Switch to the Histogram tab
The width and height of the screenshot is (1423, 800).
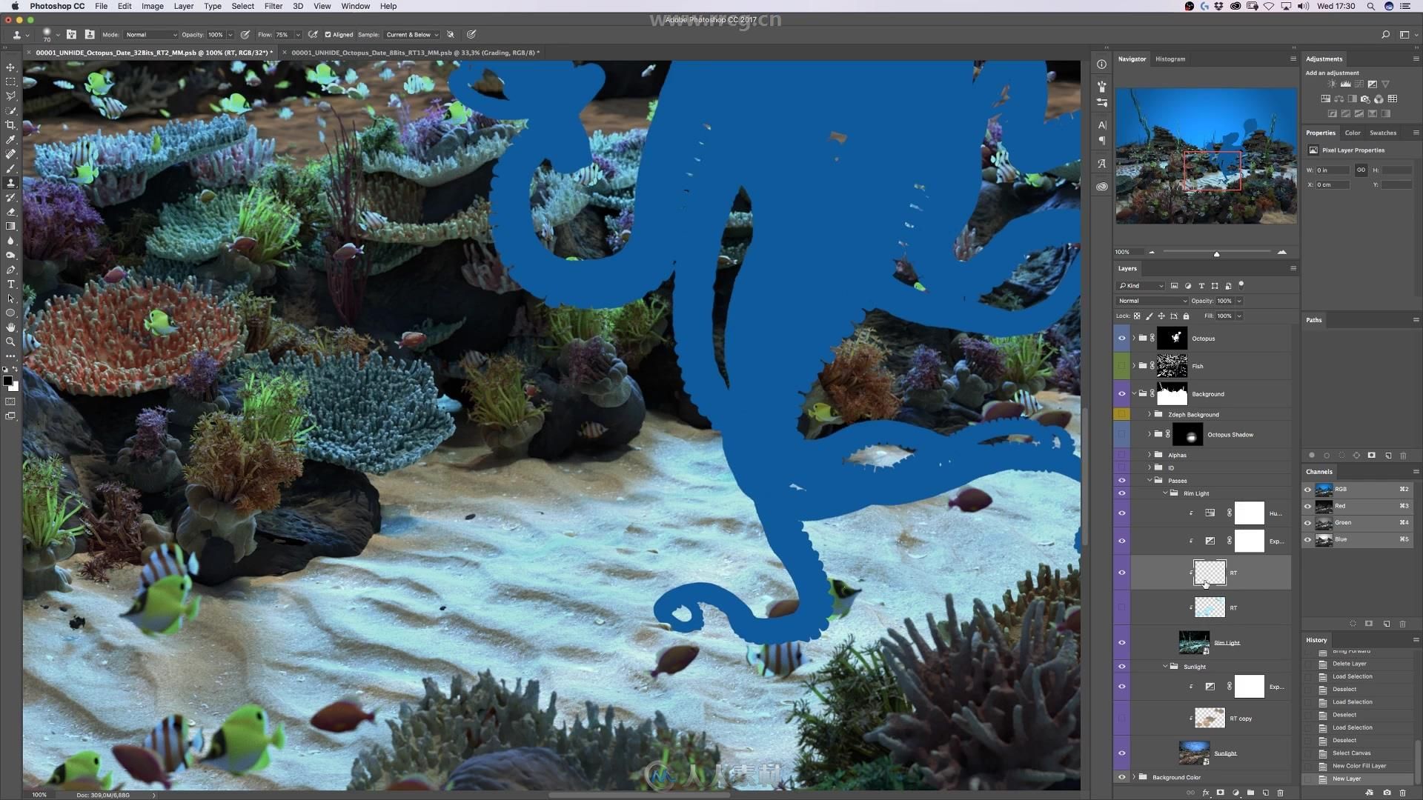click(x=1170, y=59)
